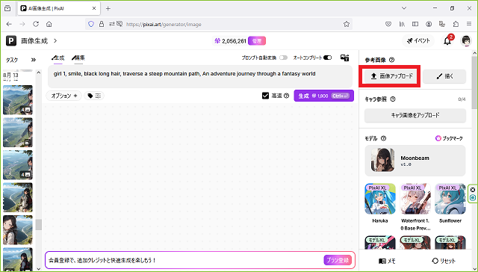Expand the タスク panel arrows

pyautogui.click(x=33, y=60)
